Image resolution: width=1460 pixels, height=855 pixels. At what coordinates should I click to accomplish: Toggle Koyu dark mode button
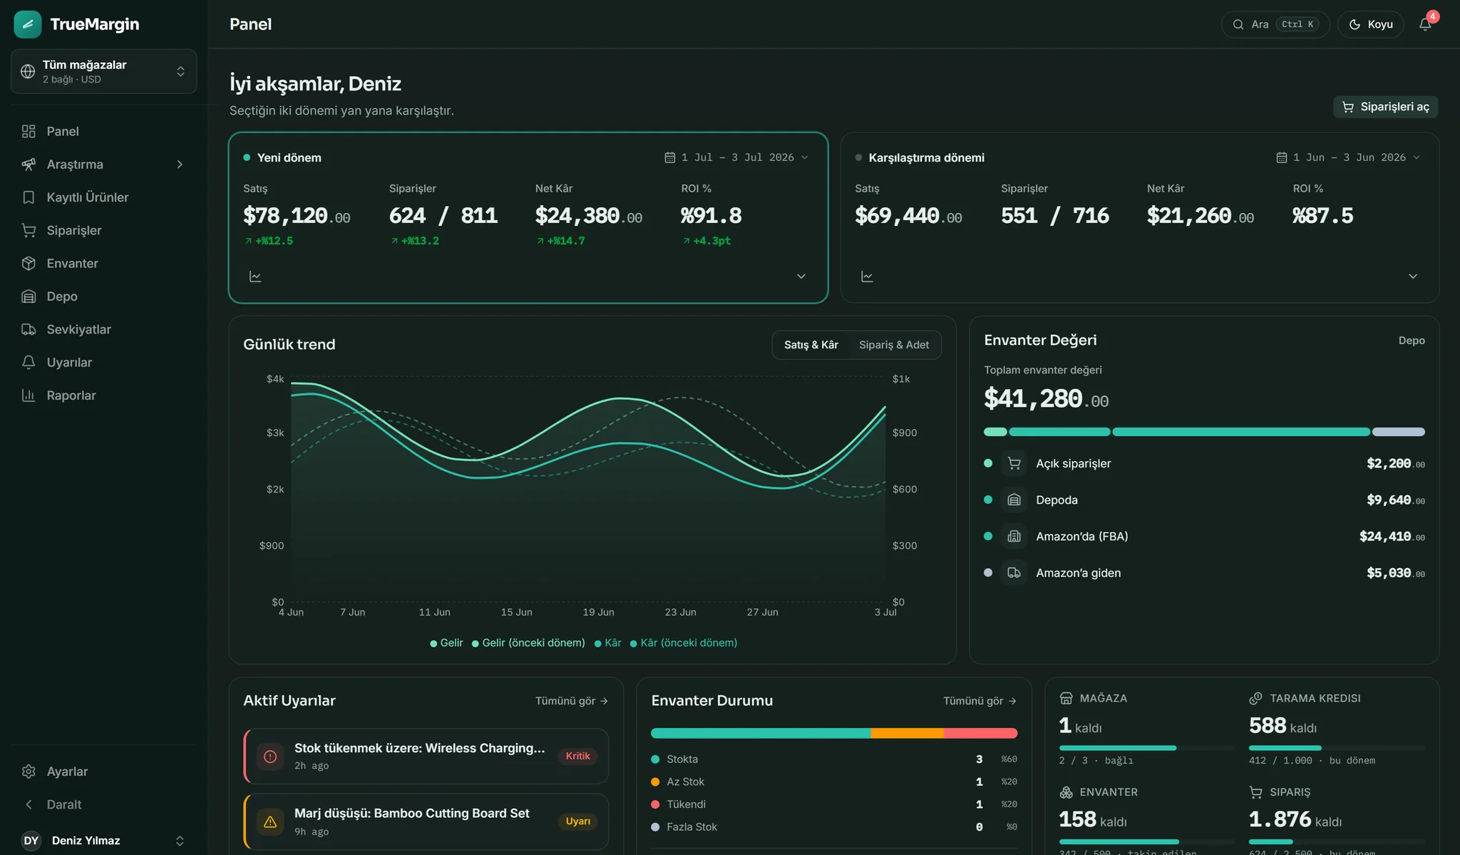point(1370,24)
